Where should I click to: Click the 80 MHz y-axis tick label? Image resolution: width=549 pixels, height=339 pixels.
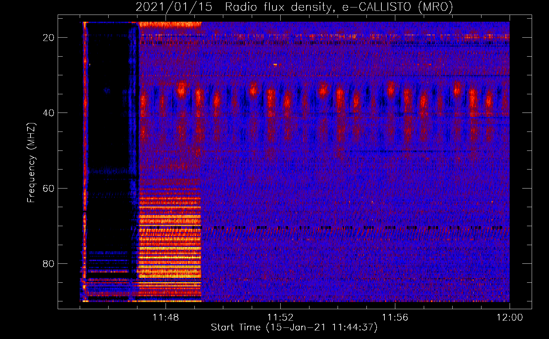pos(49,263)
